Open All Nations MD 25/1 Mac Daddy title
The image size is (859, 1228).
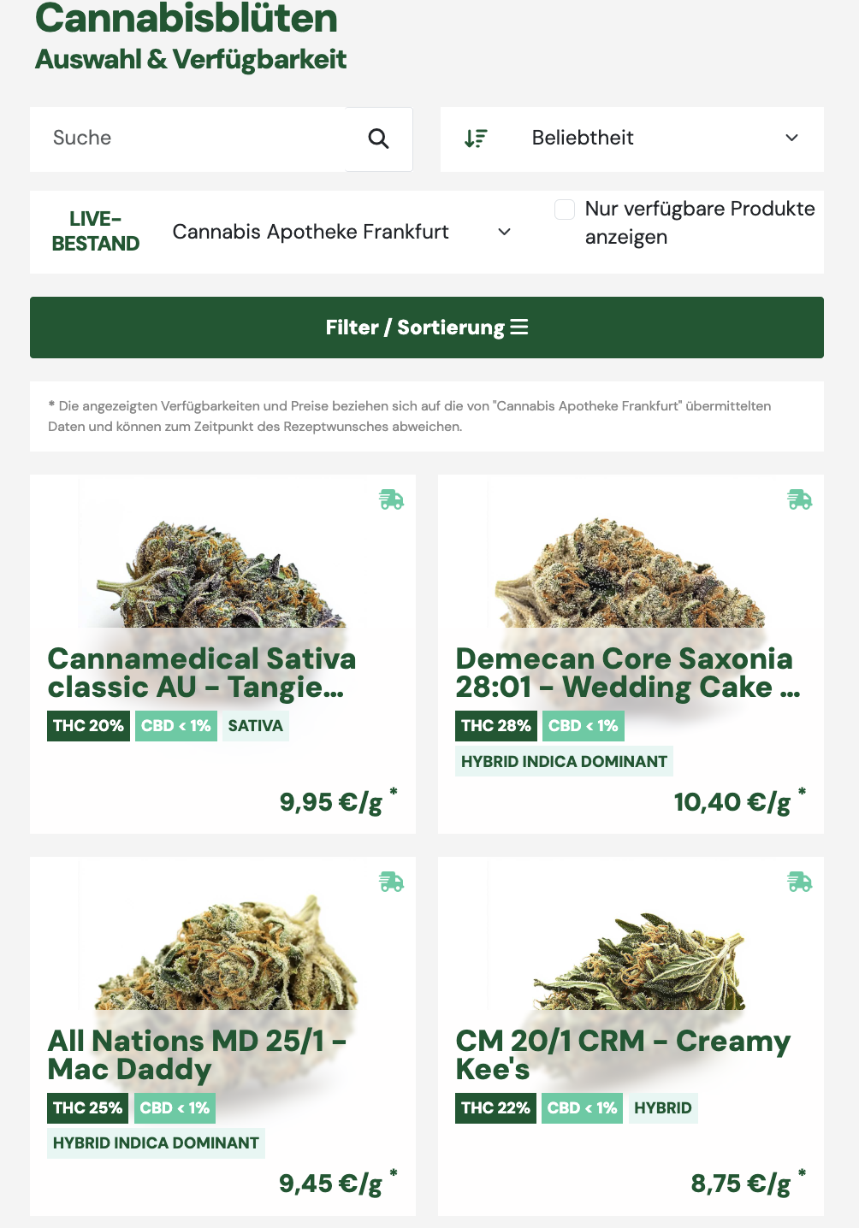197,1055
